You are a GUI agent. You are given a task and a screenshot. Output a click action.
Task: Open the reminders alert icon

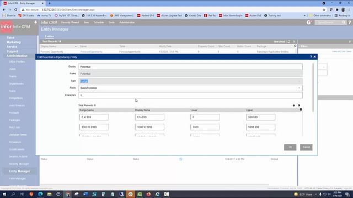(309, 22)
